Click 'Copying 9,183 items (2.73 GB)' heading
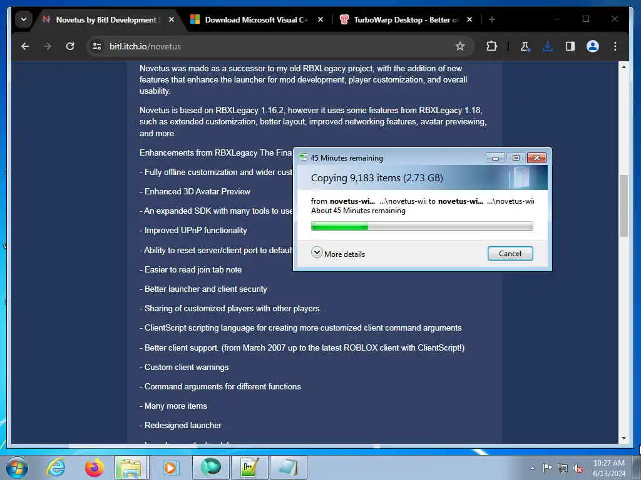 click(377, 178)
